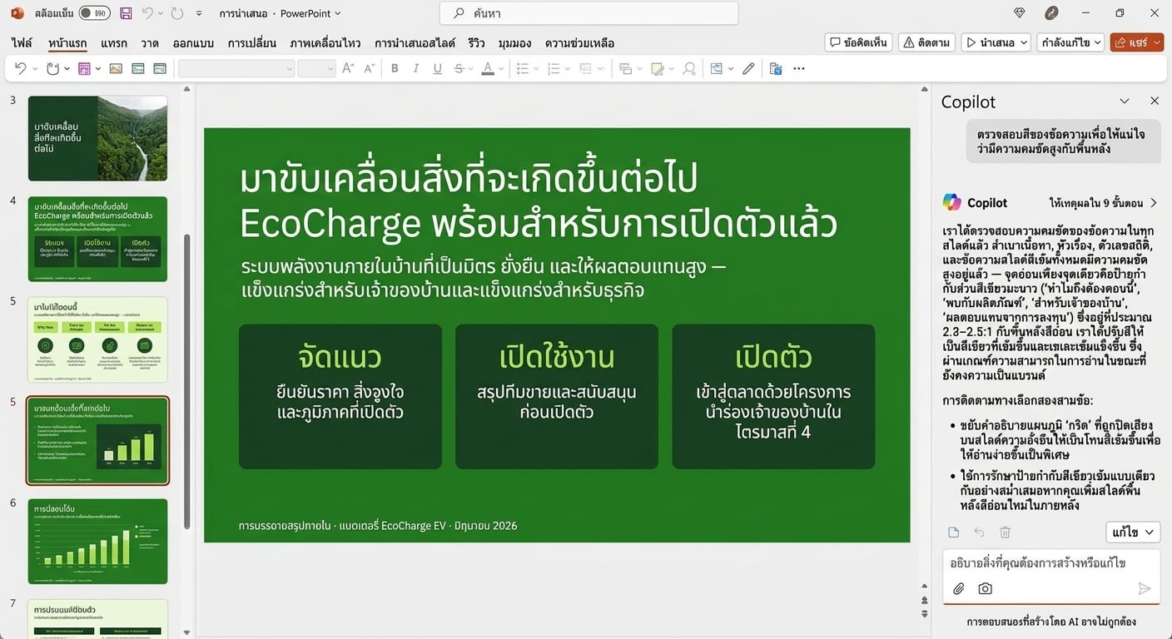Switch to the มุมมอง tab
The image size is (1172, 639).
coord(514,42)
